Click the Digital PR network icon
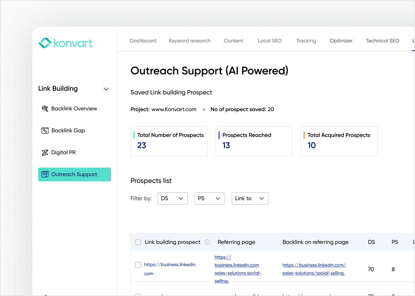The image size is (415, 296). click(45, 152)
